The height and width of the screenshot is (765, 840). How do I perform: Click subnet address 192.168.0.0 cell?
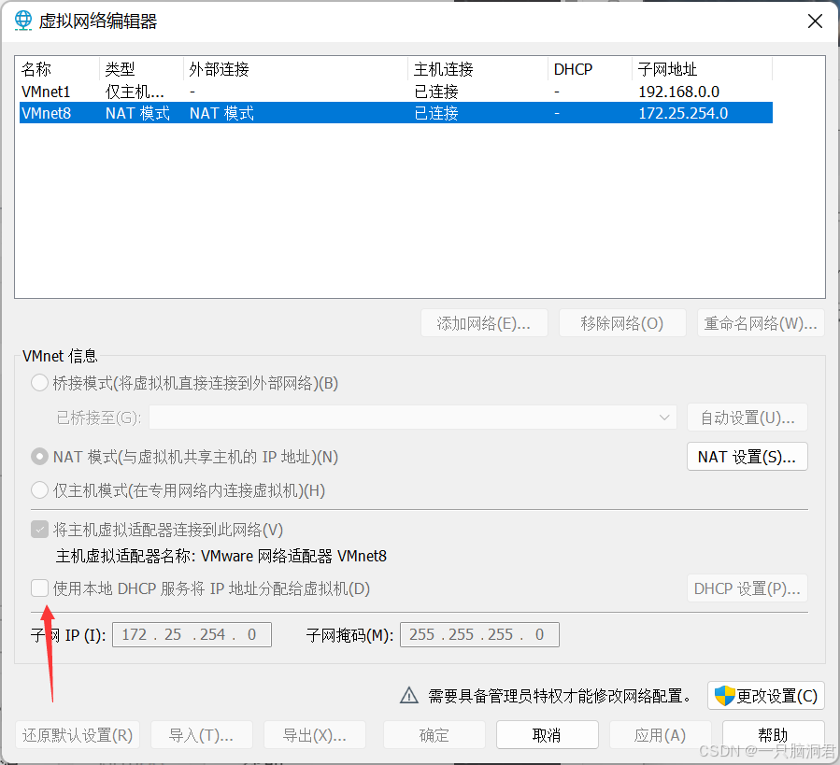point(678,92)
